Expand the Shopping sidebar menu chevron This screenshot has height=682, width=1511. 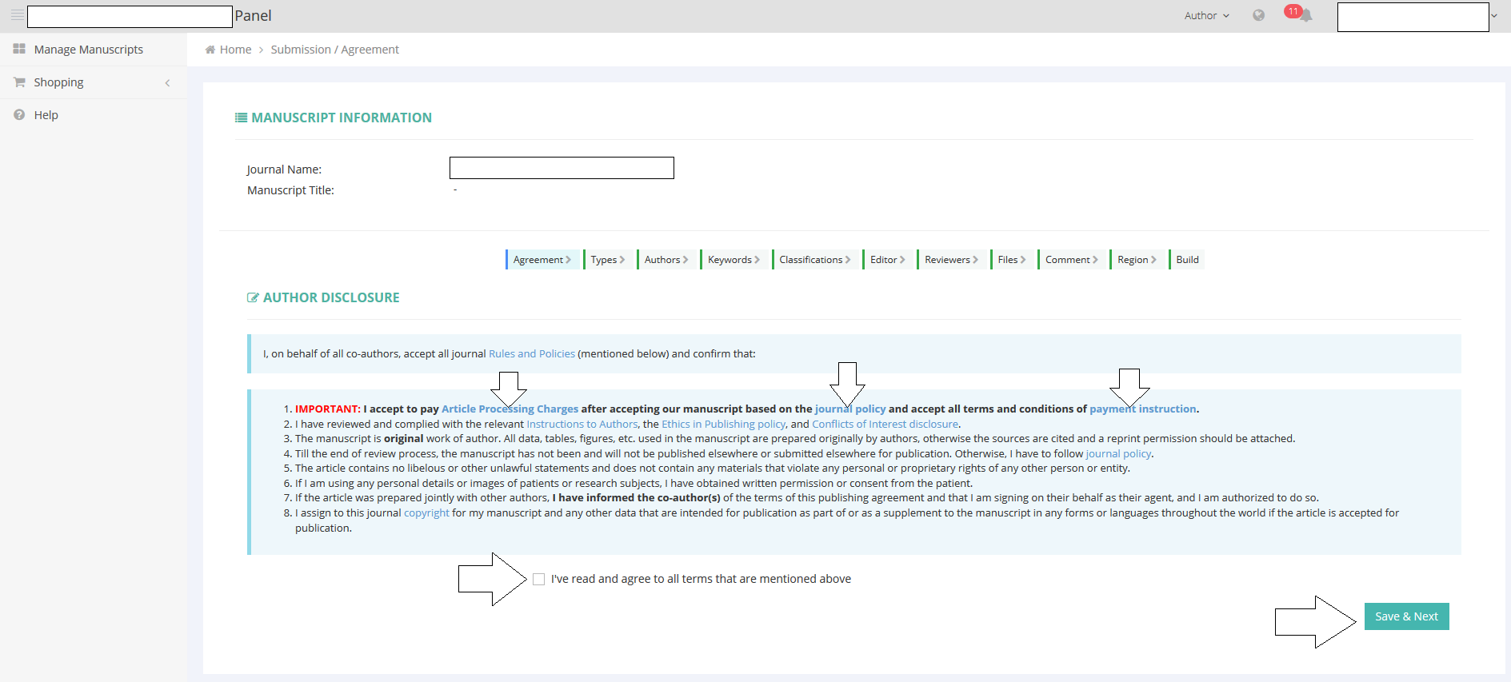point(167,82)
